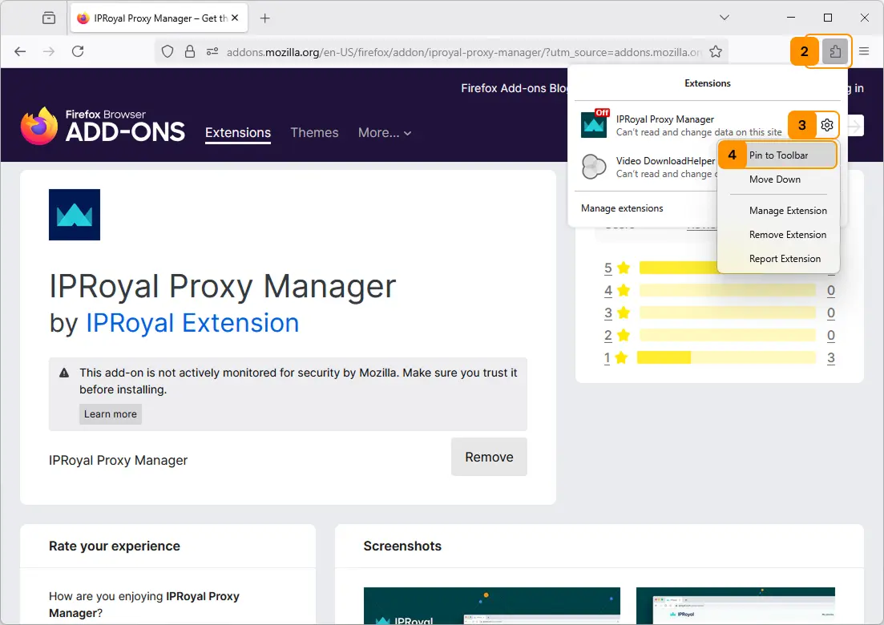Open the Firefox Add-ons Blog link

515,88
